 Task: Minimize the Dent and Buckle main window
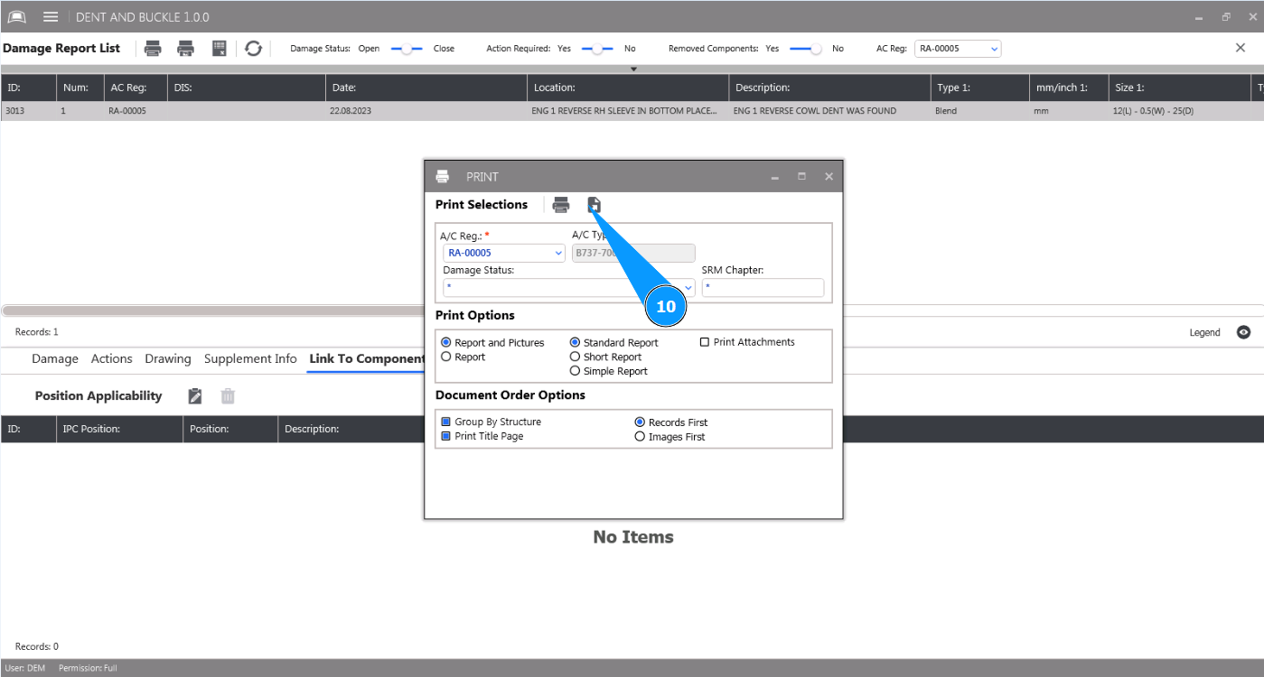coord(1199,17)
